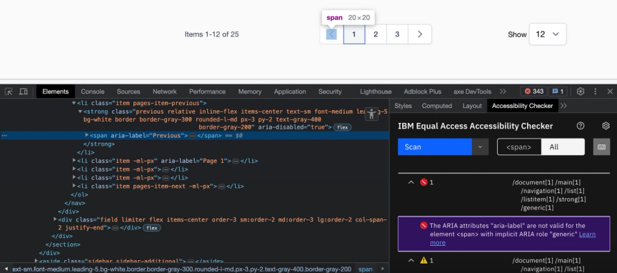Open the Layout sidebar tab
Screen dimensions: 617x273
pyautogui.click(x=472, y=106)
